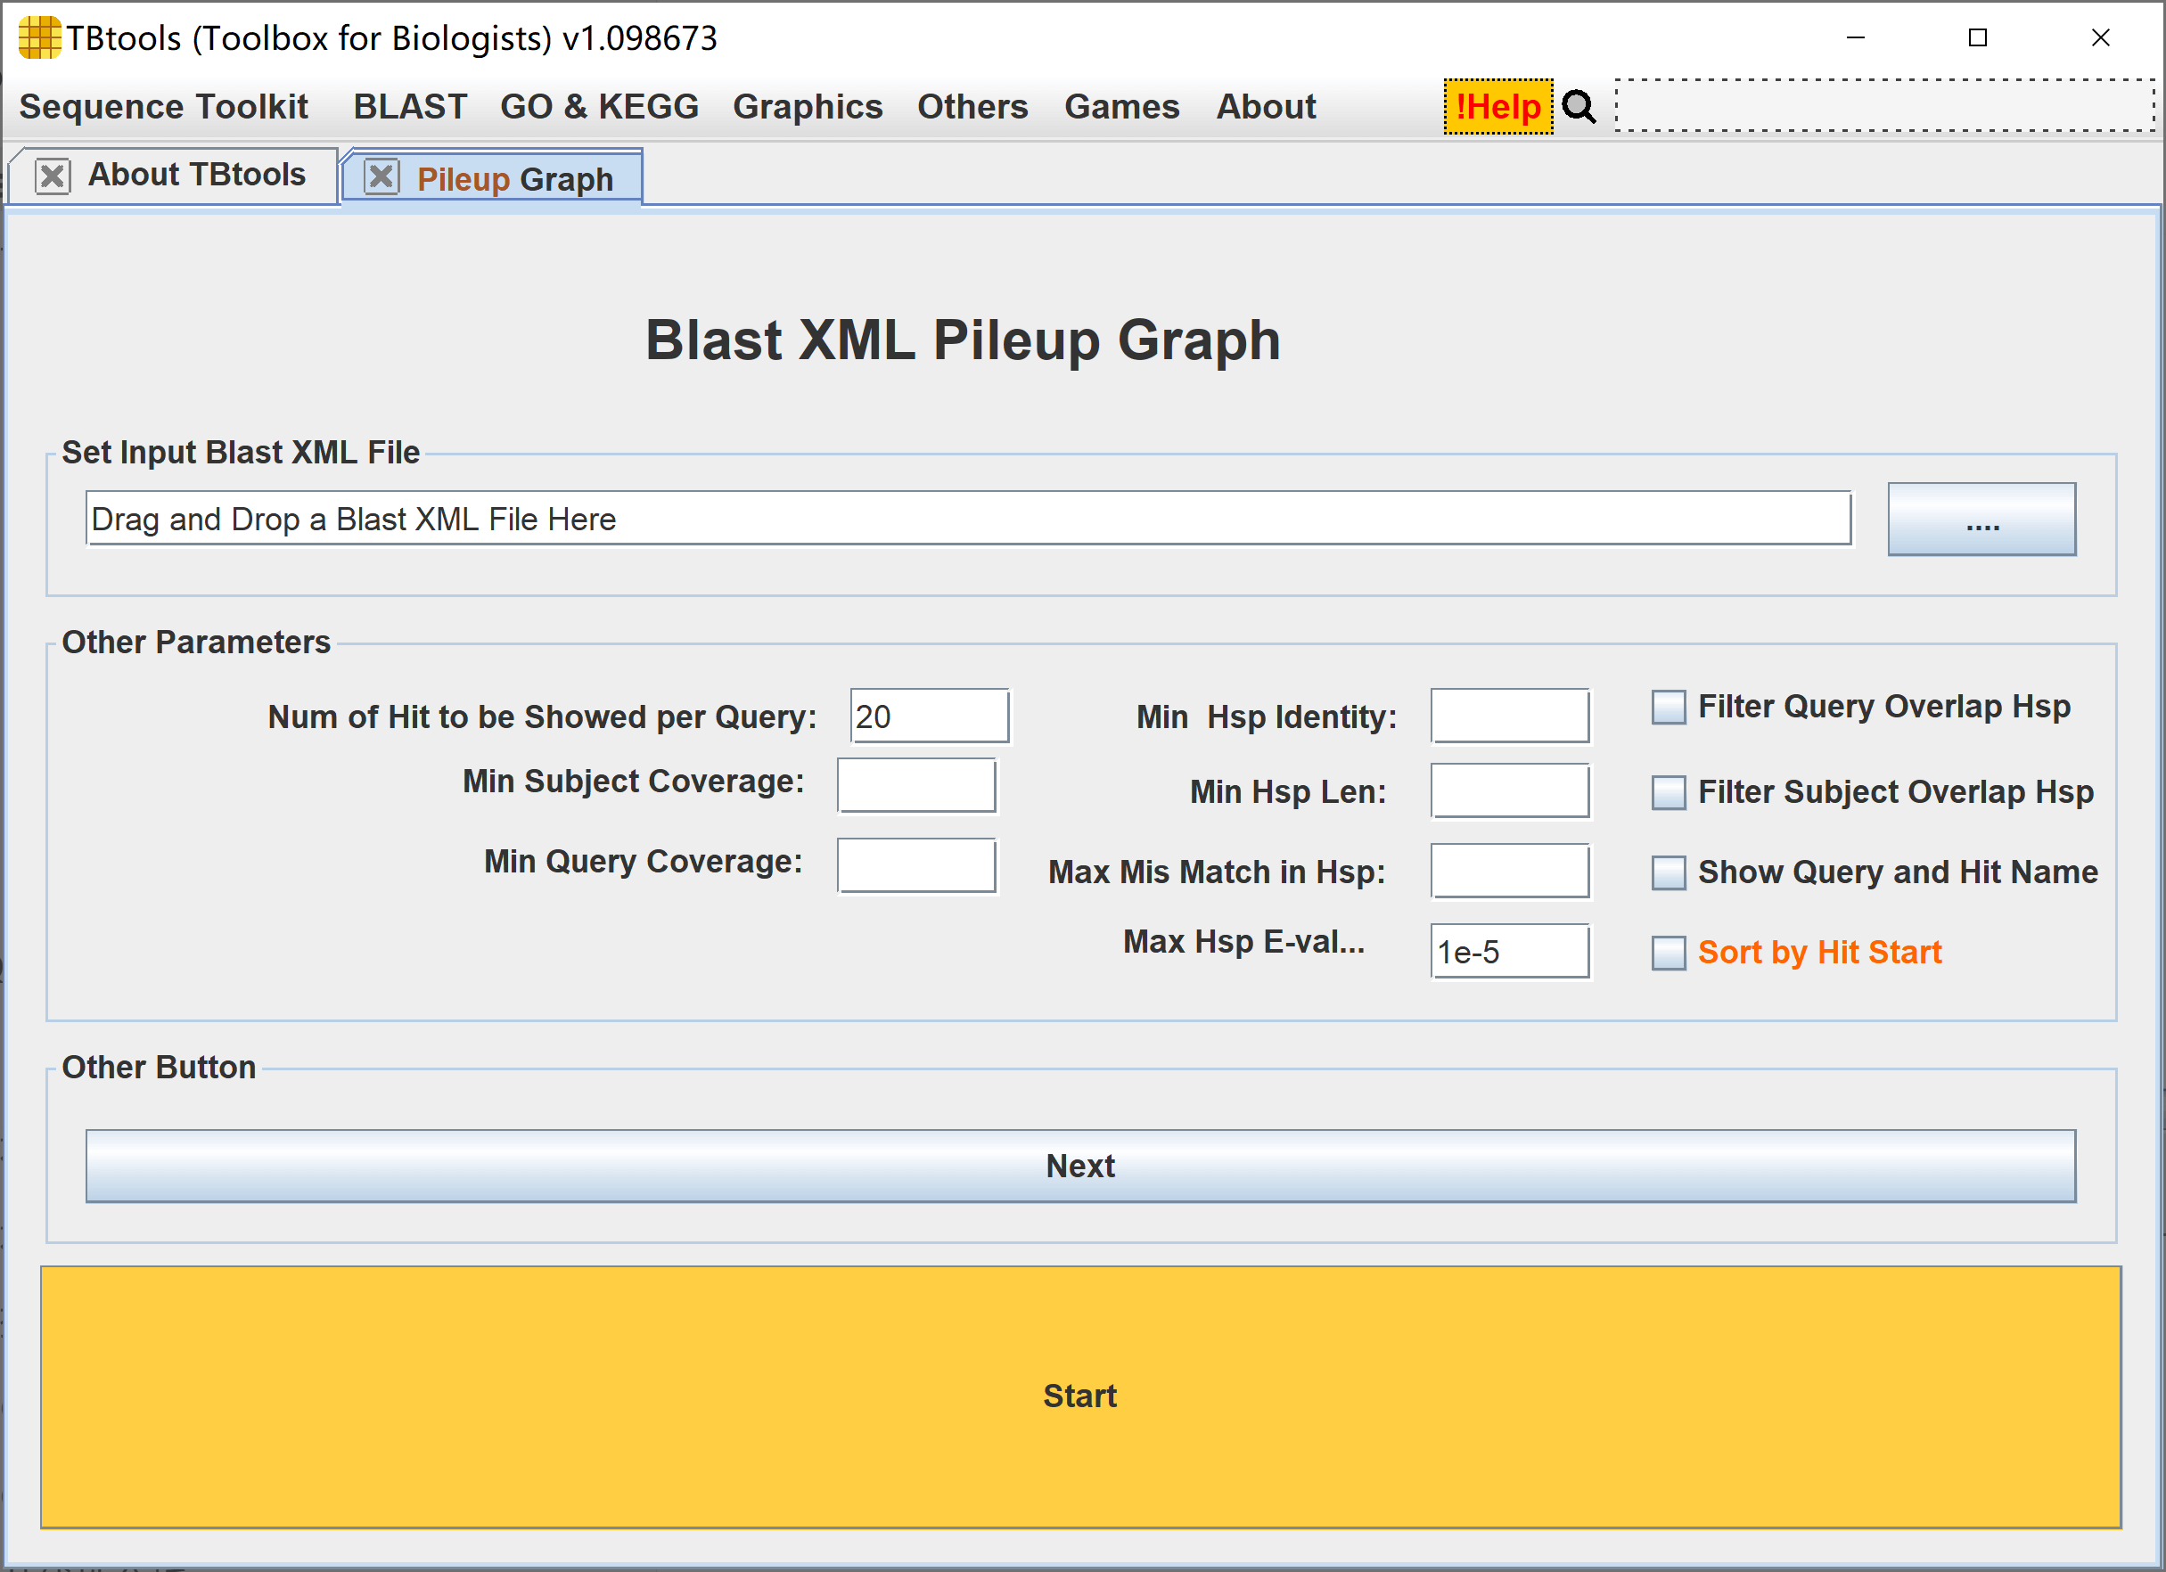
Task: Close the About TBtools tab
Action: click(53, 175)
